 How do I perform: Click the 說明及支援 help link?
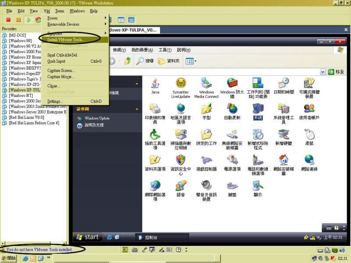point(94,125)
